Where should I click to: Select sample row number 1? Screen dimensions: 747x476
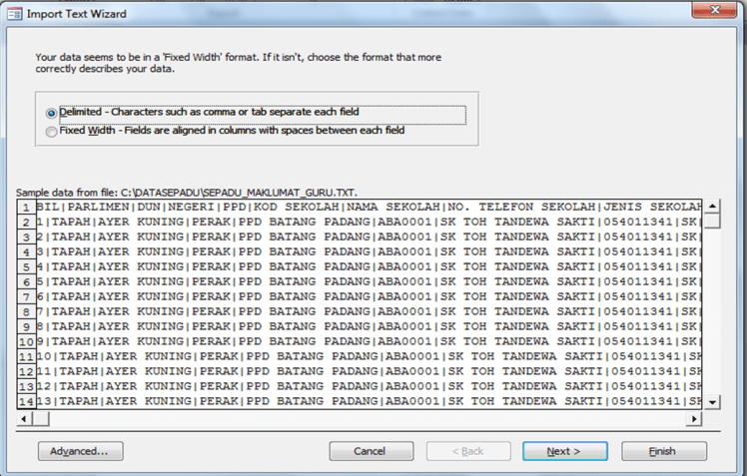coord(26,208)
